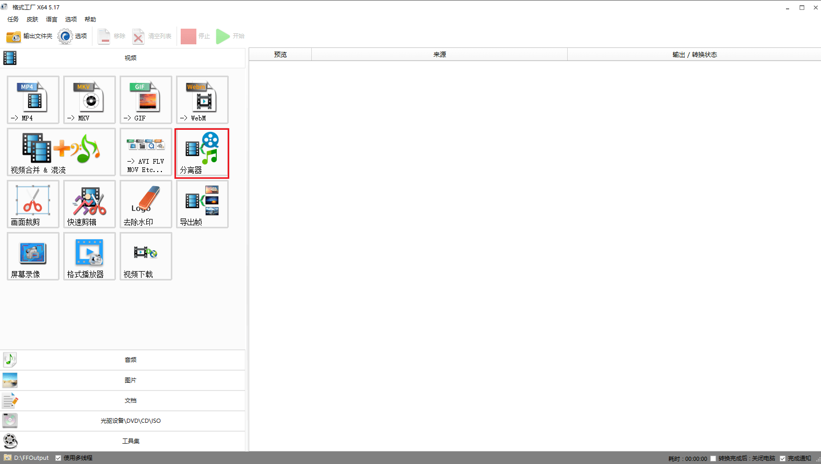Open the 皮肤 menu

32,19
